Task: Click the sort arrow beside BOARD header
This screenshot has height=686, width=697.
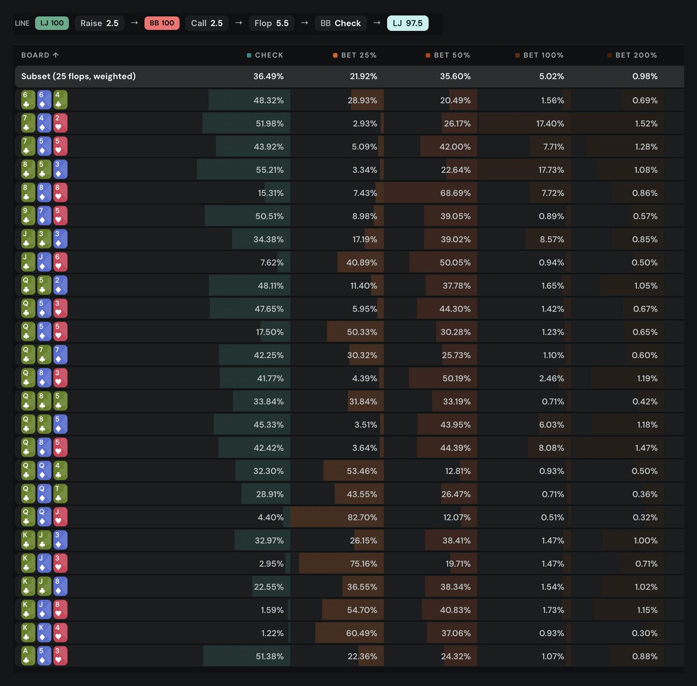Action: (x=56, y=55)
